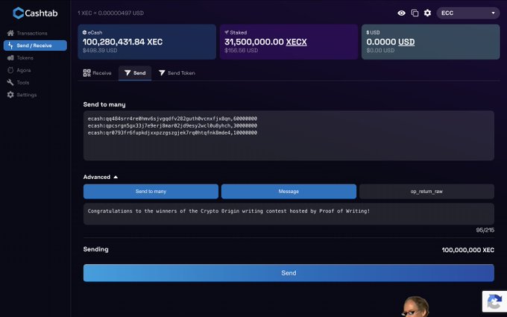
Task: Select Send / Receive in sidebar
Action: pyautogui.click(x=35, y=45)
